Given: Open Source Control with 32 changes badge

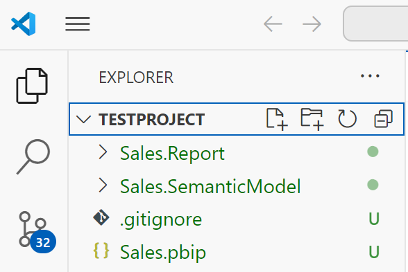Looking at the screenshot, I should 37,233.
